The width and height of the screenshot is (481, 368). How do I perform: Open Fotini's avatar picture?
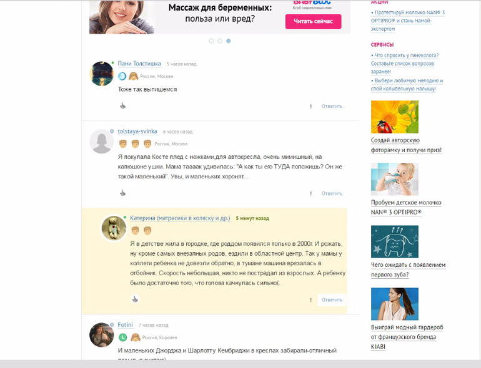102,335
